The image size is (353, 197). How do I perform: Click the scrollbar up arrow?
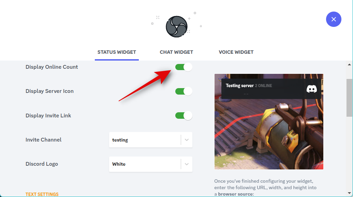[x=349, y=64]
